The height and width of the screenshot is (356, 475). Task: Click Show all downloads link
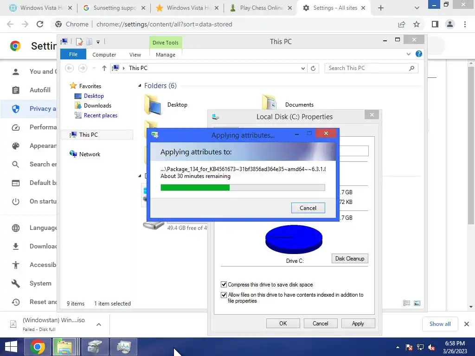pyautogui.click(x=440, y=324)
